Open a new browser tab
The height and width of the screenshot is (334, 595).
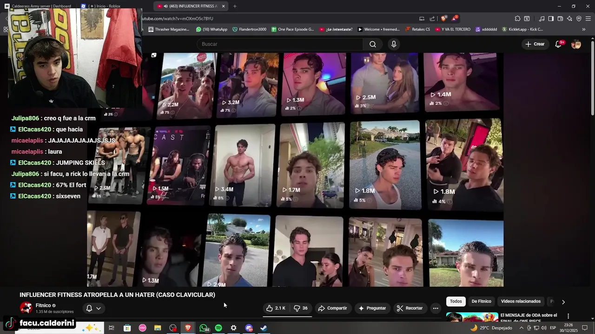coord(235,6)
